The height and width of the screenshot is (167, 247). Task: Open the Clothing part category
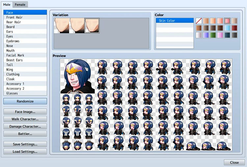(x=25, y=74)
